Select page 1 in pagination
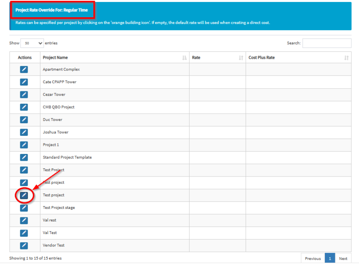Viewport: 359px width, 266px height. pos(330,258)
